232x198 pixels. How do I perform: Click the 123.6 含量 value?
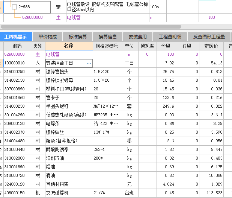(169, 98)
